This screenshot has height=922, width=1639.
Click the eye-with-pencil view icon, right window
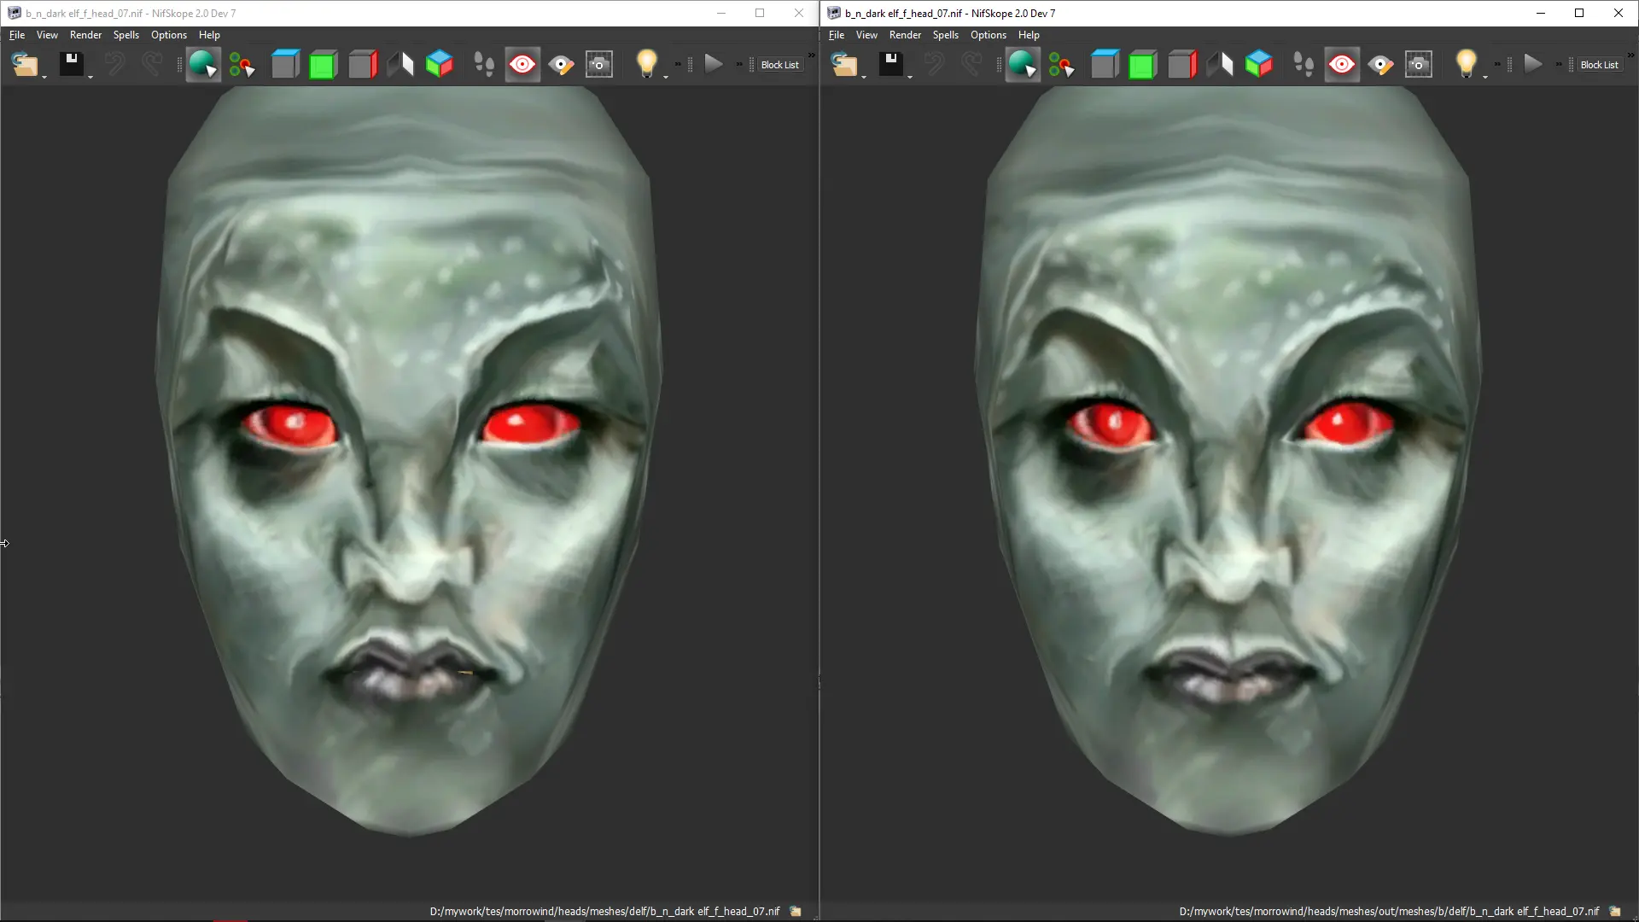pos(1380,65)
